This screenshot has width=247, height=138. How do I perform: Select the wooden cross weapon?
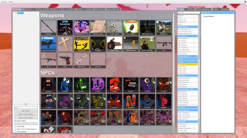(x=65, y=44)
